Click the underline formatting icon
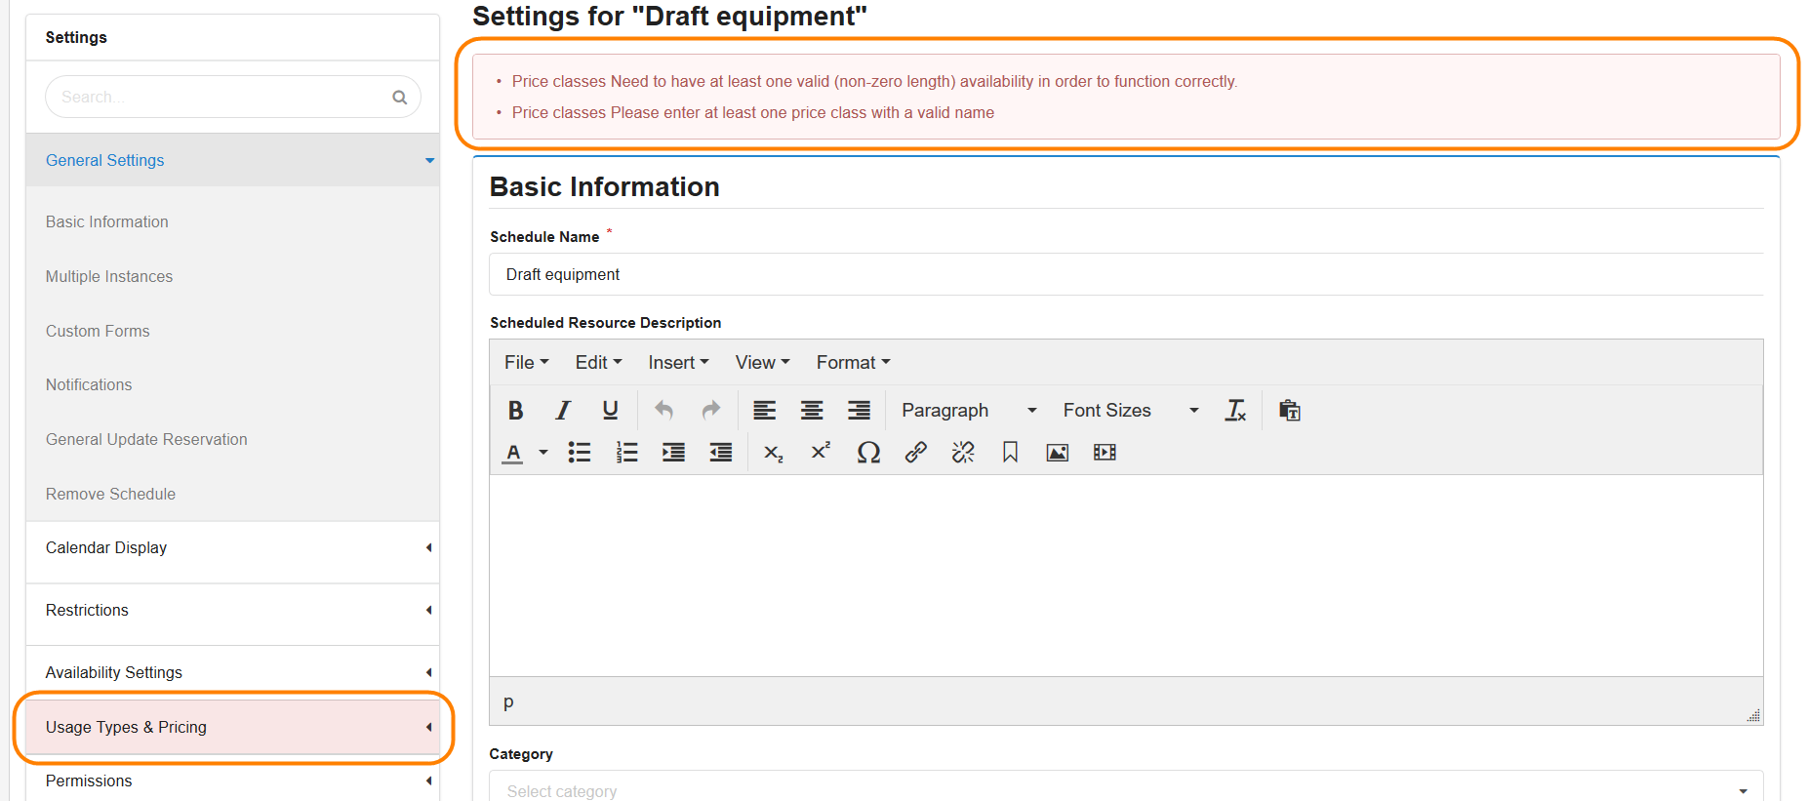Viewport: 1808px width, 801px height. (x=610, y=411)
